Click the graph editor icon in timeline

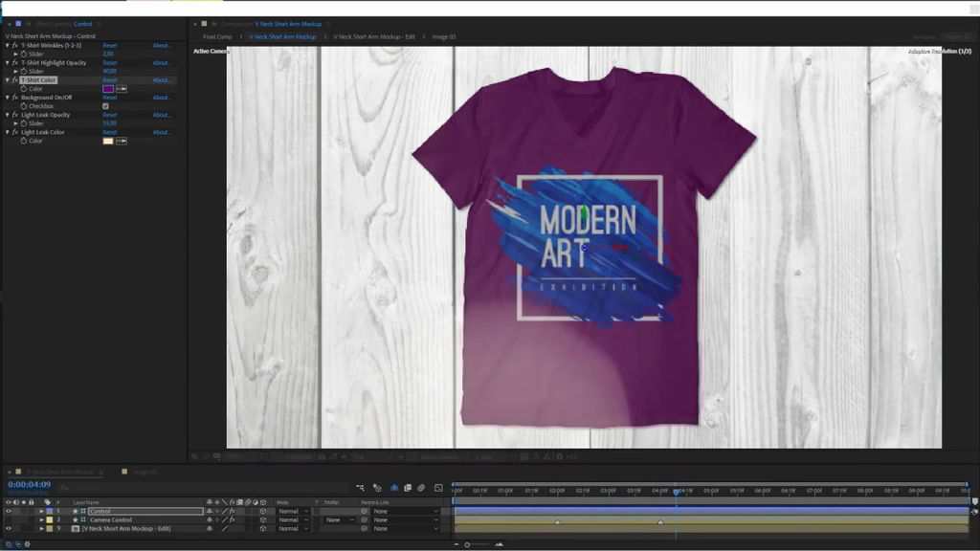point(438,488)
